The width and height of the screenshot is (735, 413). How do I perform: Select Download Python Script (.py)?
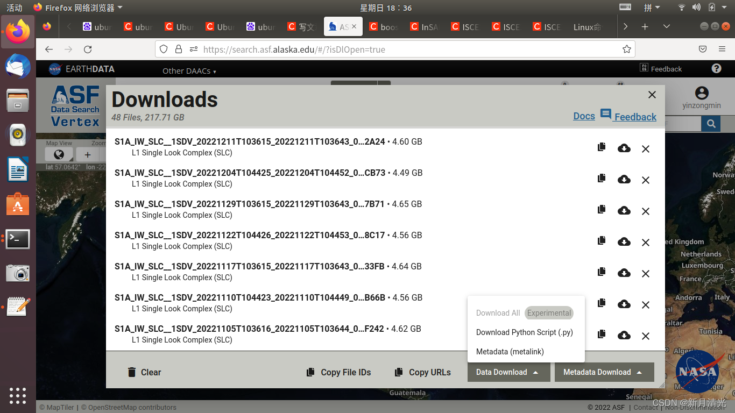point(524,332)
